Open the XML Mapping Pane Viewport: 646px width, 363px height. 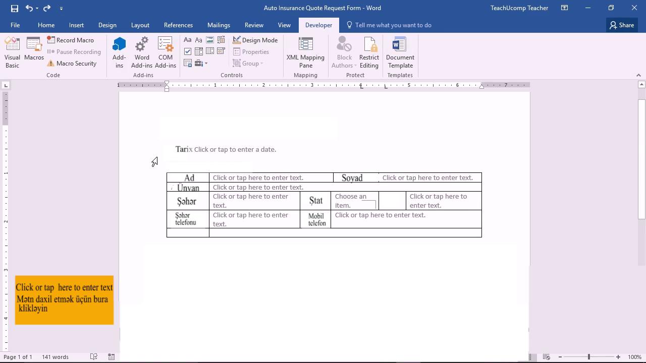(305, 52)
